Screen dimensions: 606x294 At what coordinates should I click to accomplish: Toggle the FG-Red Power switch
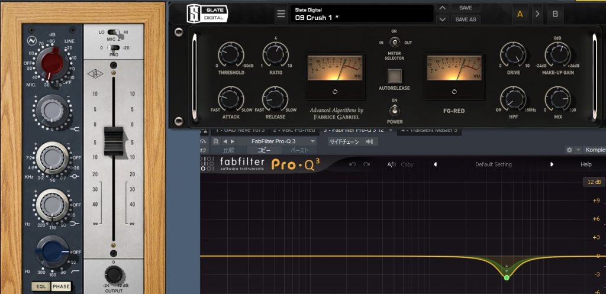click(394, 109)
